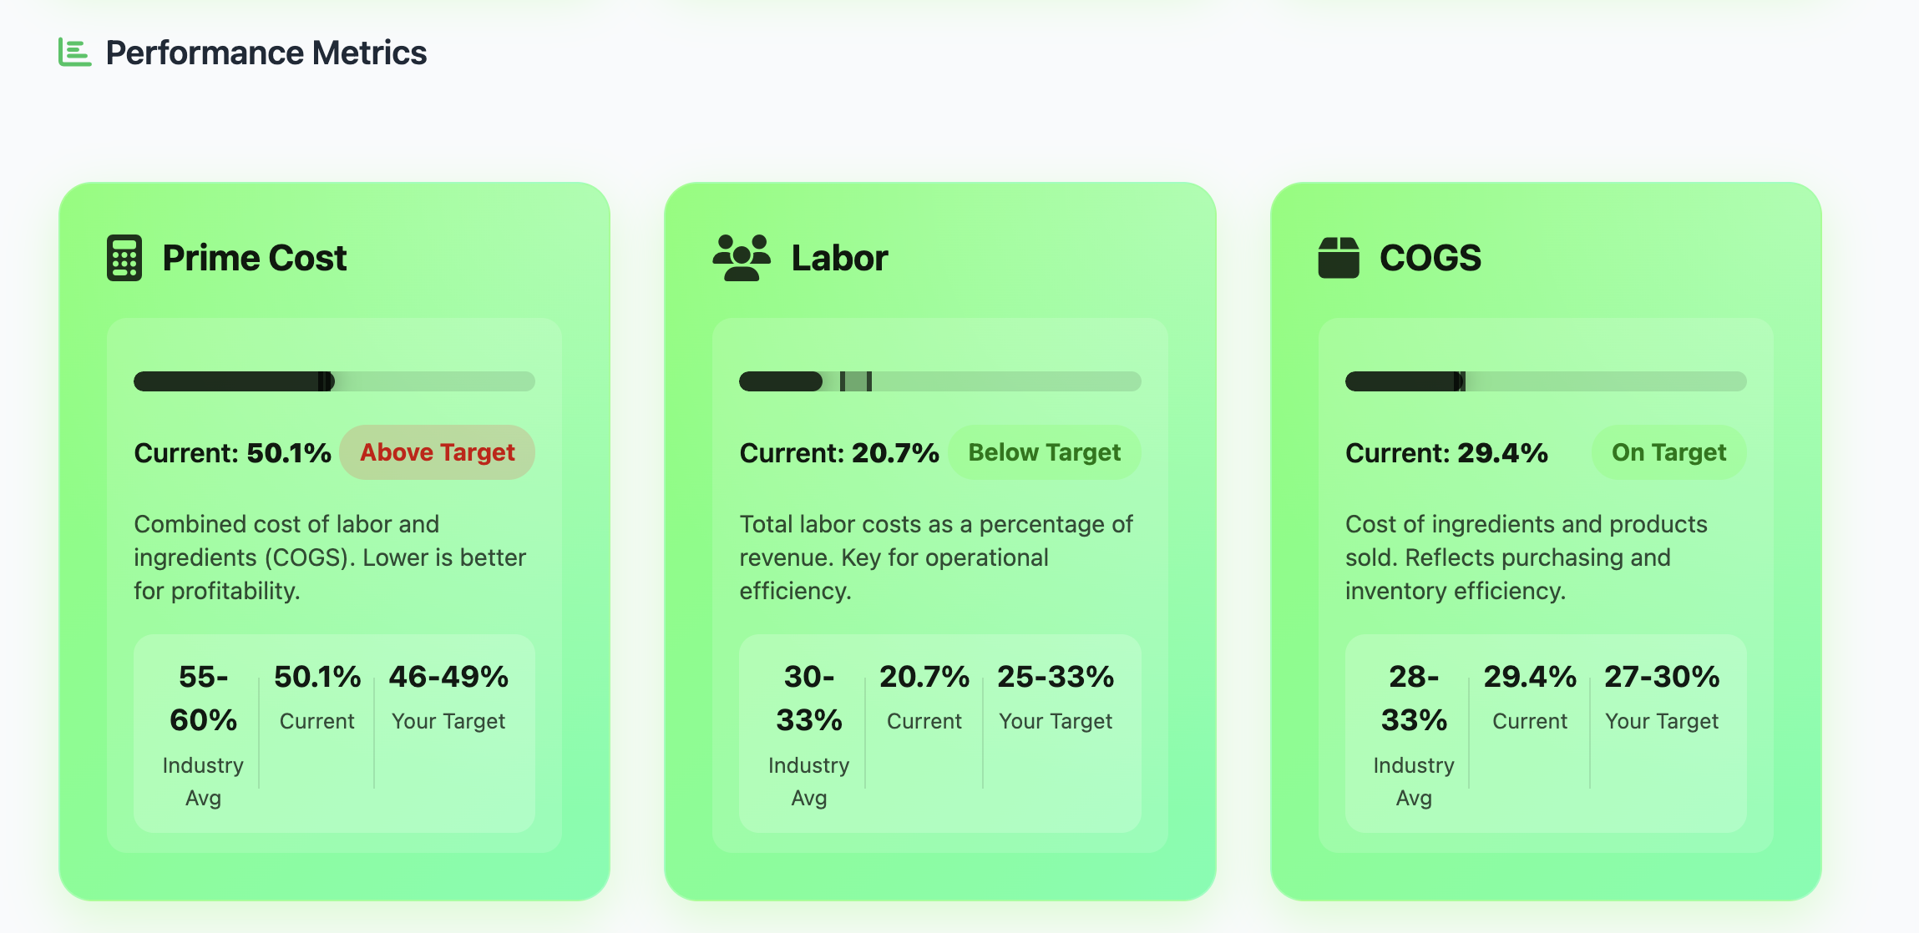Image resolution: width=1919 pixels, height=933 pixels.
Task: Click the COGS description text
Action: (1526, 557)
